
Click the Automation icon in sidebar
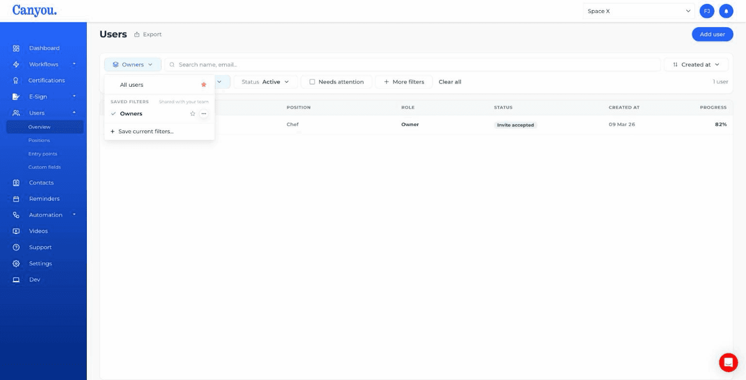[x=16, y=215]
